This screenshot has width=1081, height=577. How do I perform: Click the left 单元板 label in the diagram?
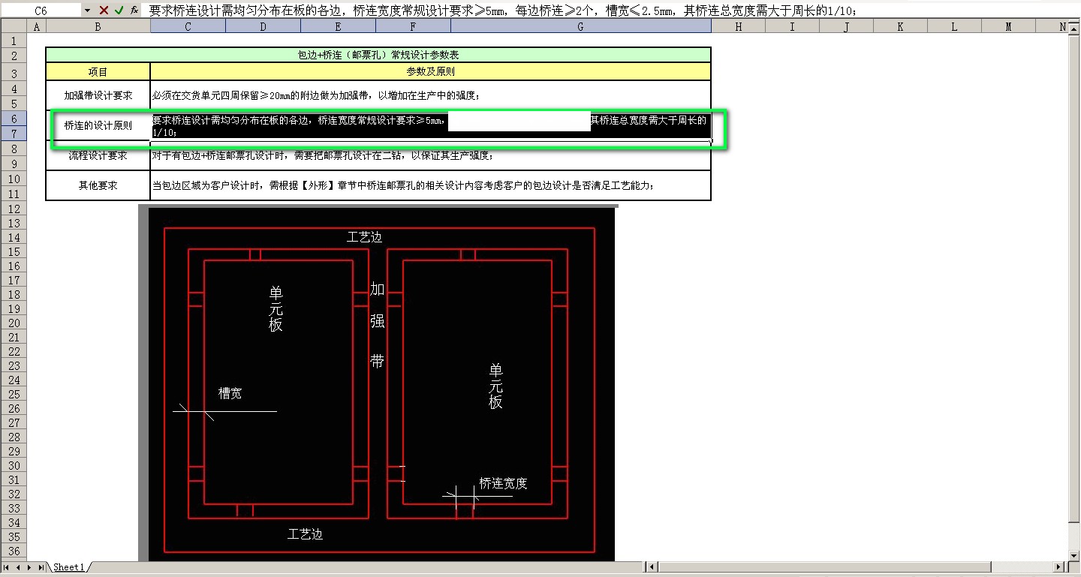coord(276,309)
